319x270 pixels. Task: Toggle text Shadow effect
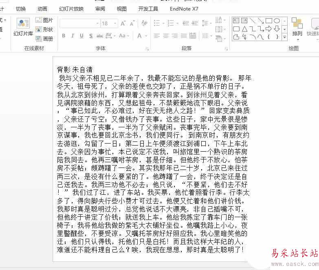click(x=91, y=36)
